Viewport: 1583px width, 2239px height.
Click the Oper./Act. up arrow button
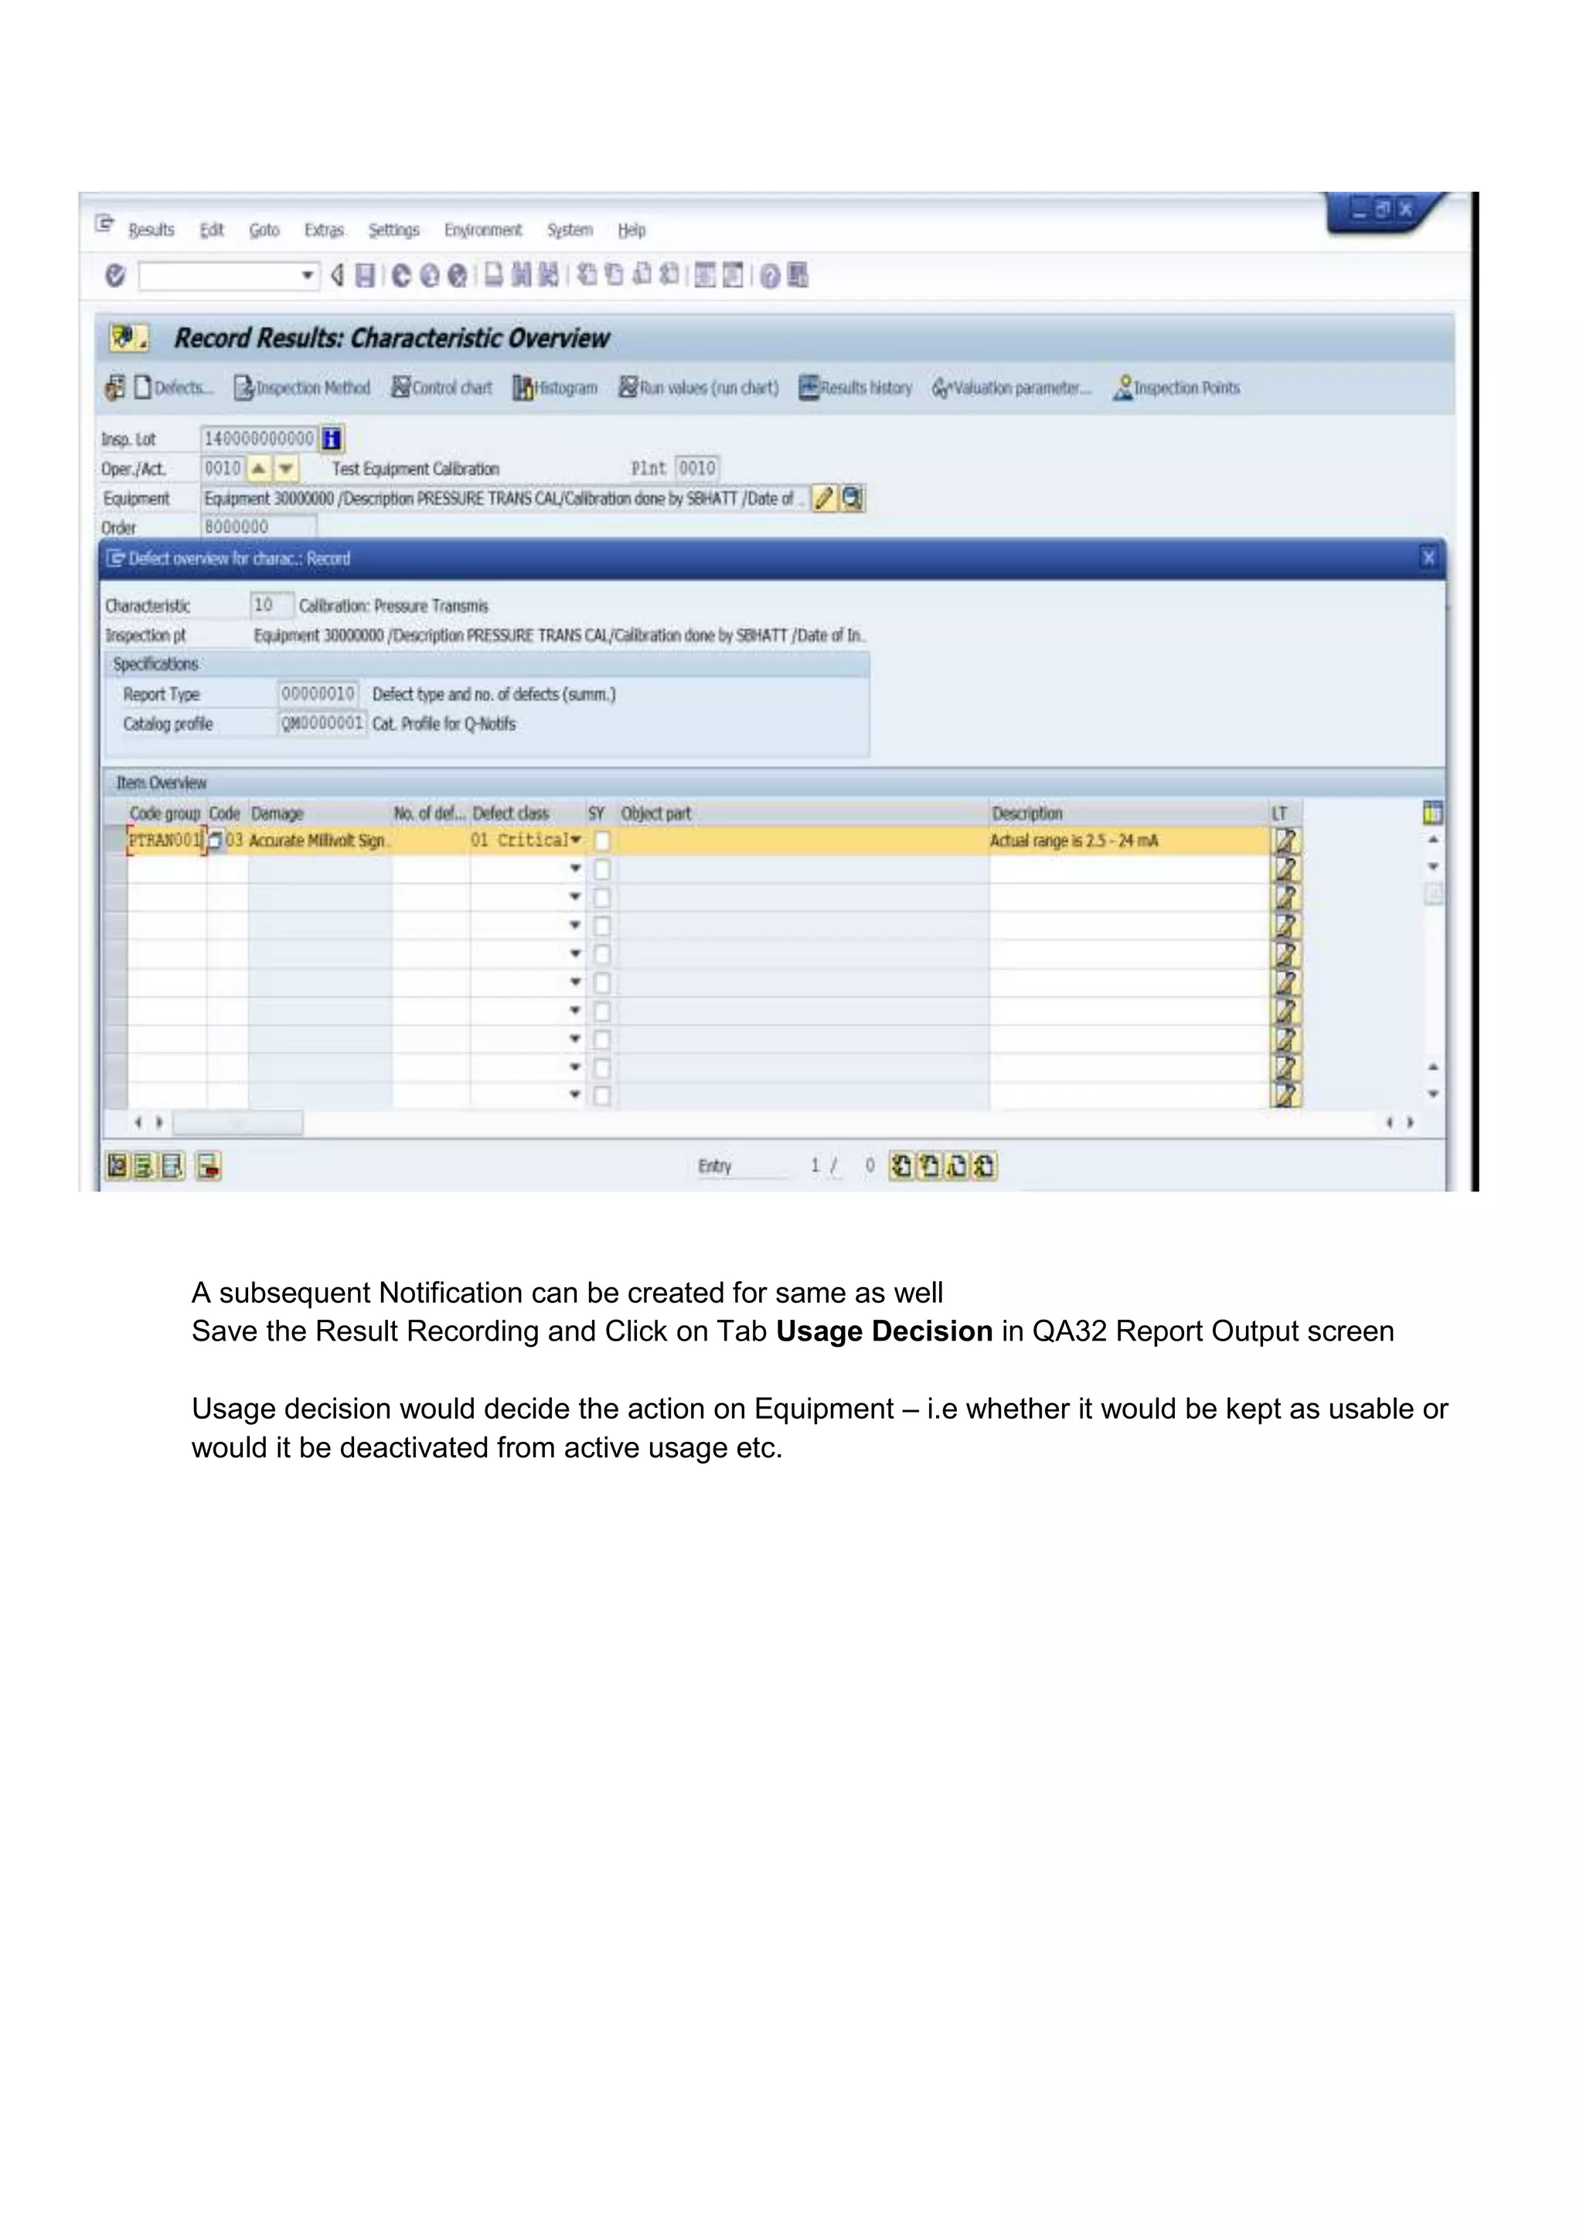click(x=258, y=469)
